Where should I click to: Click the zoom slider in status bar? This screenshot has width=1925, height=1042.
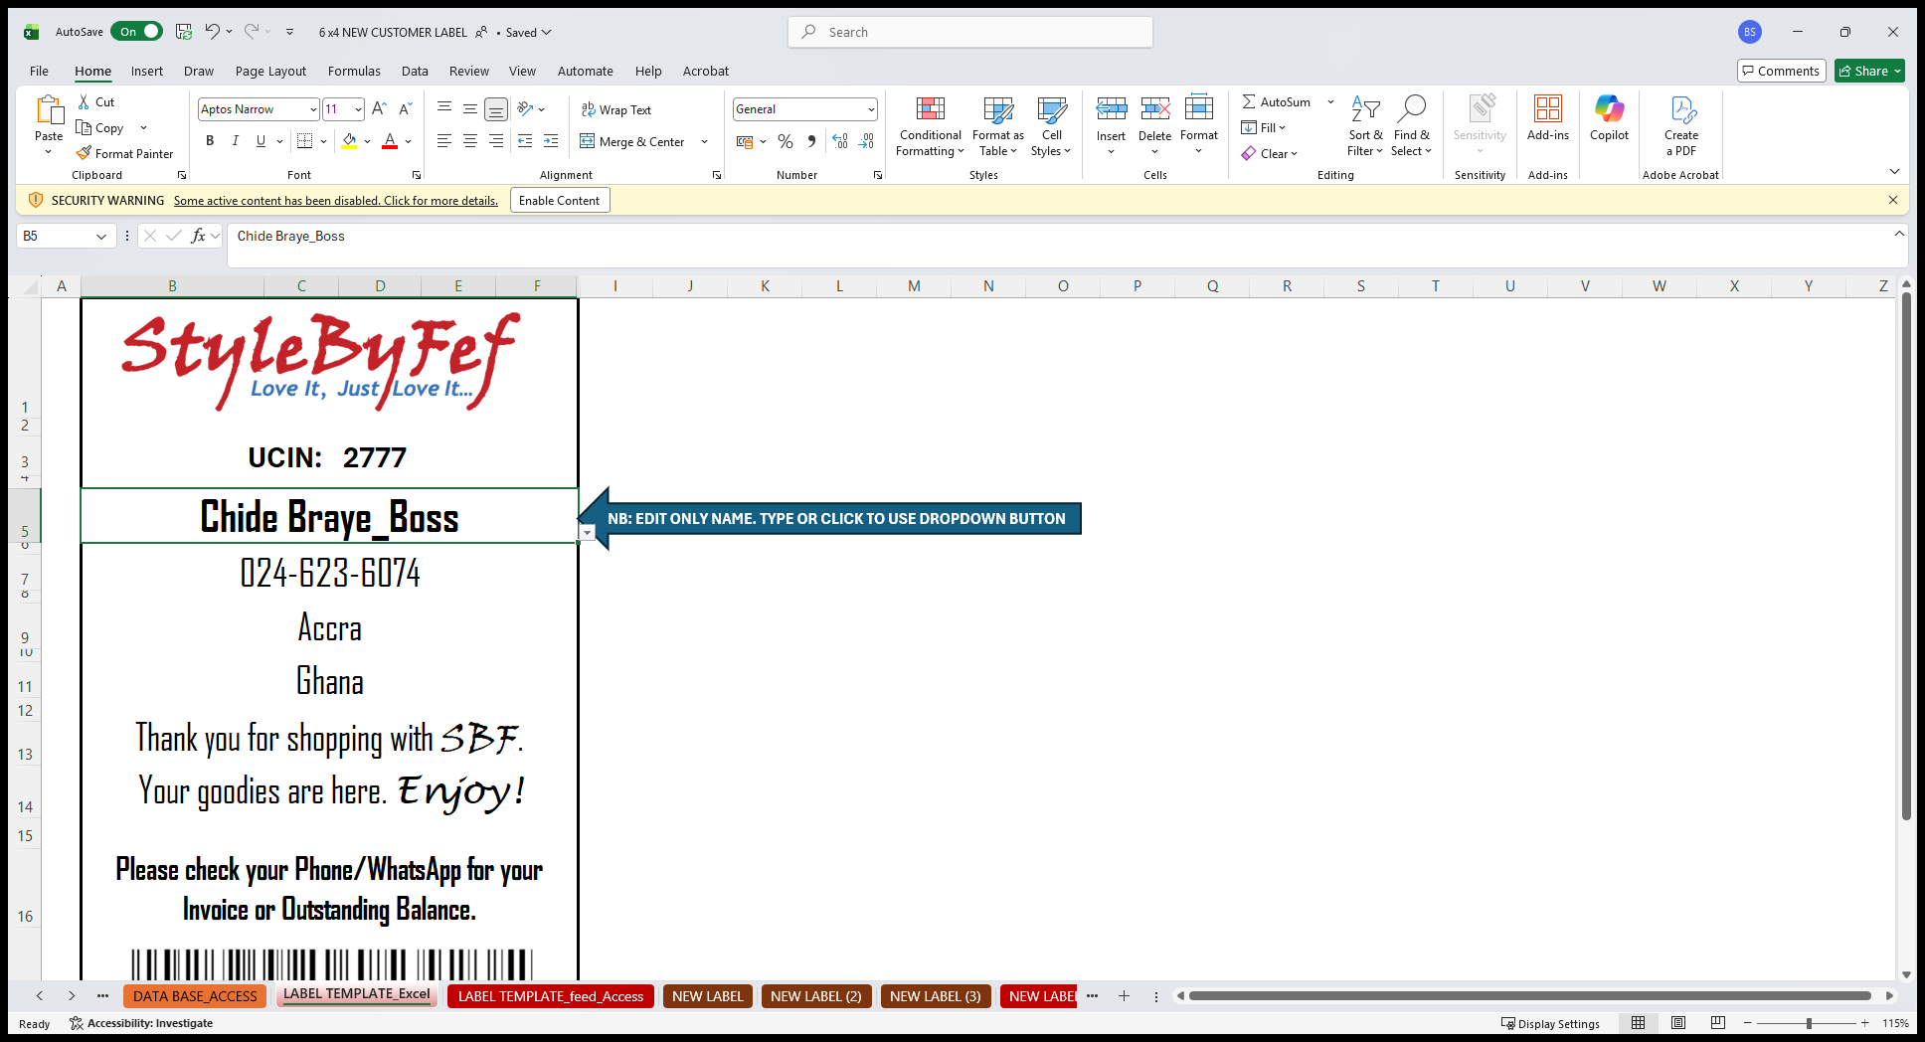point(1808,1023)
